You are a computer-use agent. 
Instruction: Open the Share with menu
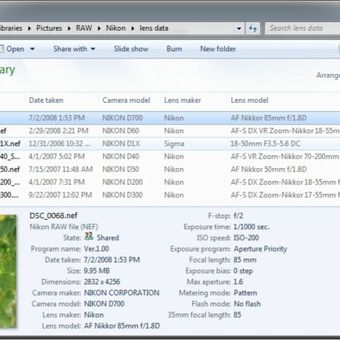click(74, 49)
